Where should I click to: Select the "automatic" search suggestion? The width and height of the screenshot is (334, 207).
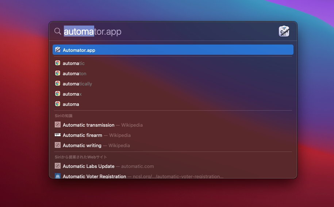coord(173,63)
